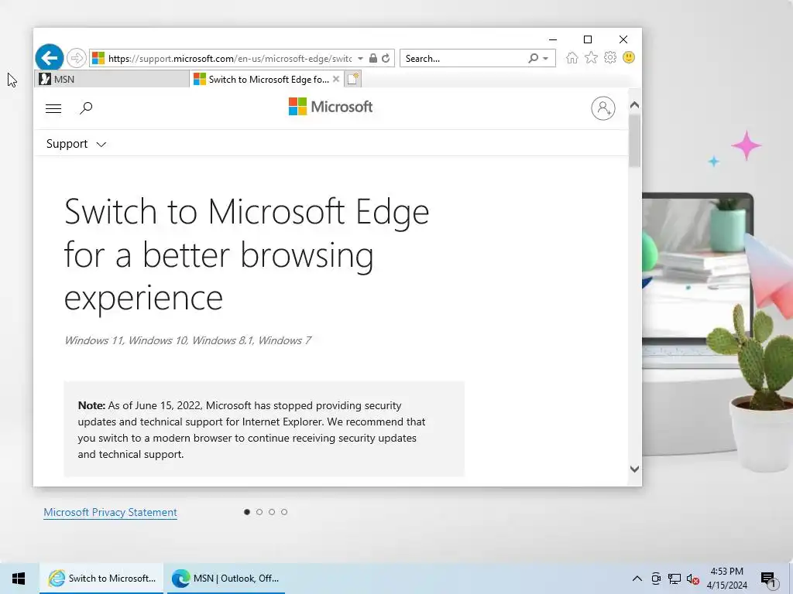Select the first carousel dot

click(247, 512)
